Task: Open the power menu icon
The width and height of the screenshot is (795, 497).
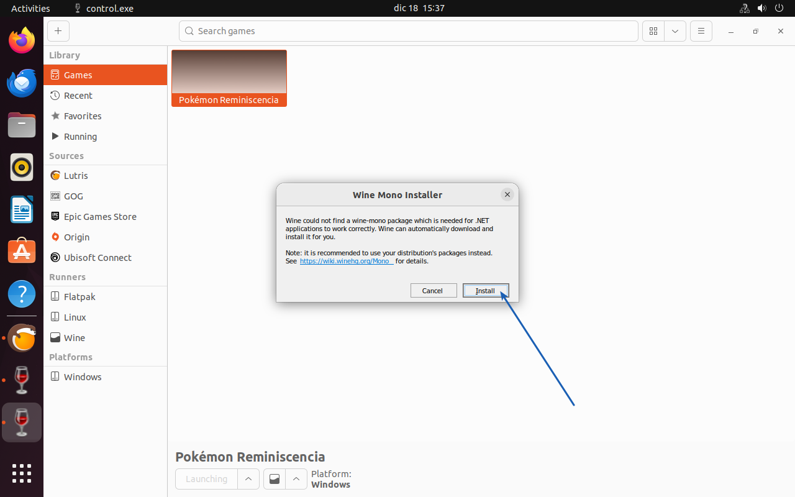Action: point(779,8)
